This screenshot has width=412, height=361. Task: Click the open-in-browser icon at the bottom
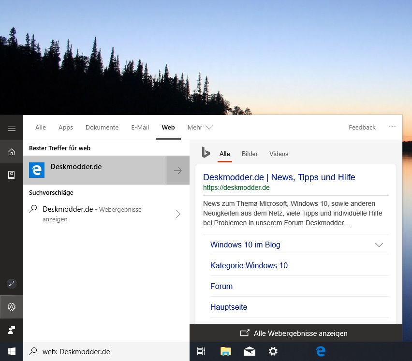point(245,333)
